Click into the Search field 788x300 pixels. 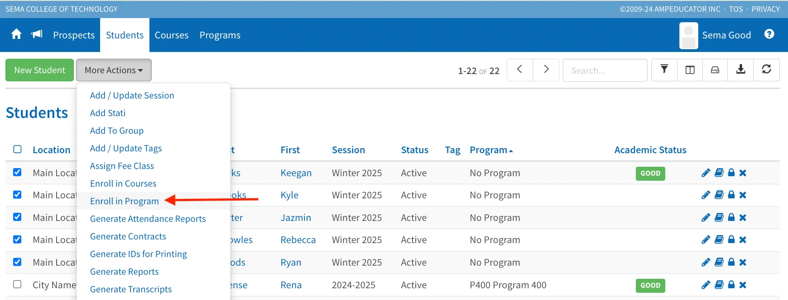pyautogui.click(x=605, y=70)
